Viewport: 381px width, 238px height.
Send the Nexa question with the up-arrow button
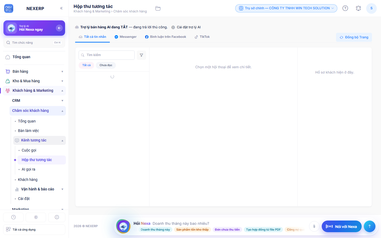370,226
